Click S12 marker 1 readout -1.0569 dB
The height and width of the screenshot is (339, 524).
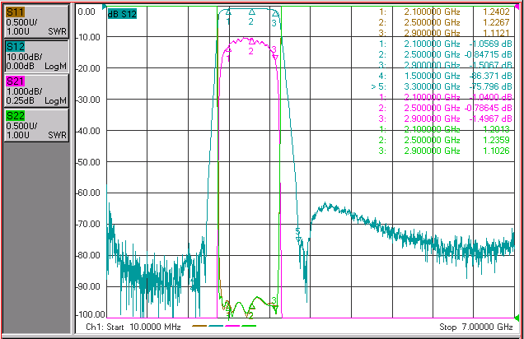click(x=490, y=44)
